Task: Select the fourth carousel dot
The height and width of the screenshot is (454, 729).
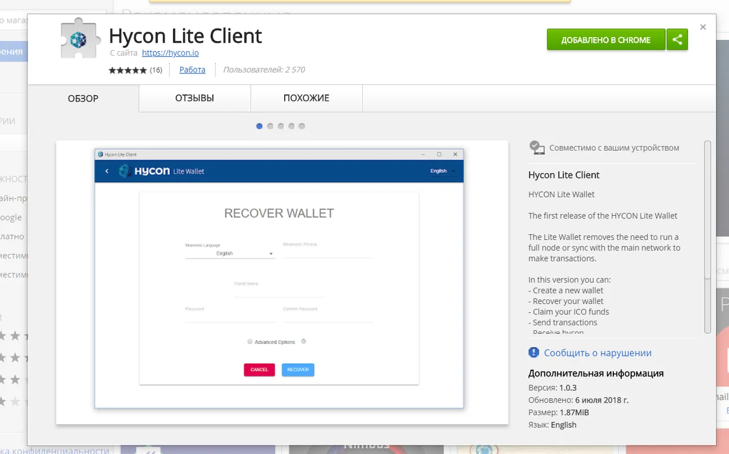Action: [291, 126]
